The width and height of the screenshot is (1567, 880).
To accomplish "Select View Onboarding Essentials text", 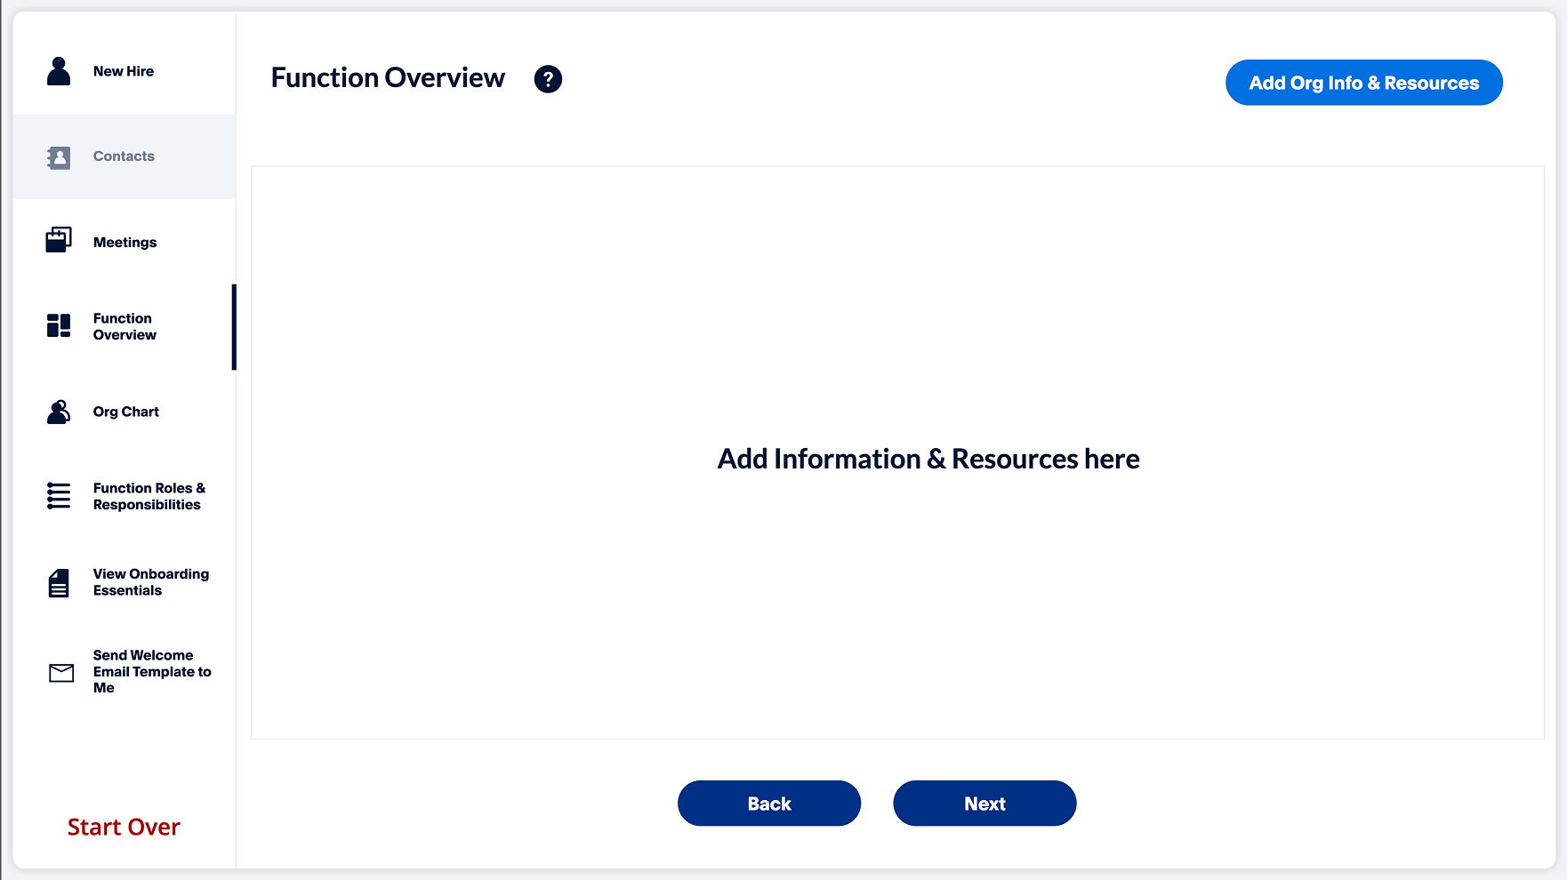I will click(150, 582).
